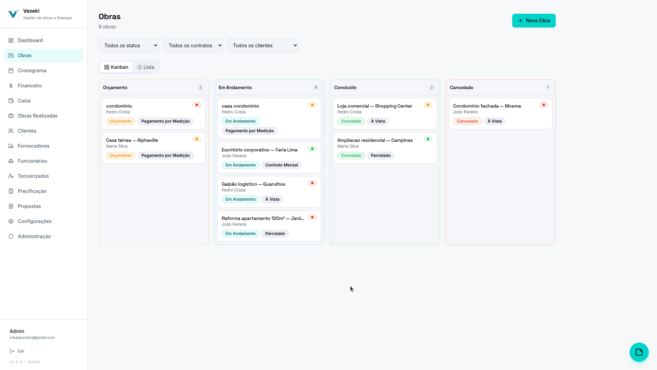
Task: Click Concluído badge on Loja comercial card
Action: click(351, 121)
